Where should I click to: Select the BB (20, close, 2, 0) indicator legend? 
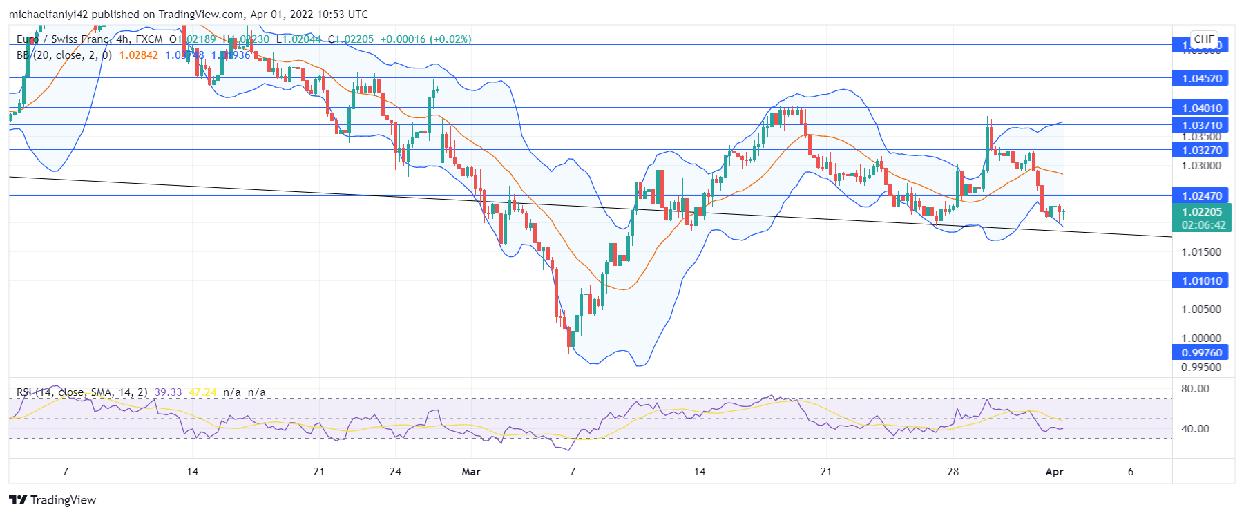pos(64,55)
